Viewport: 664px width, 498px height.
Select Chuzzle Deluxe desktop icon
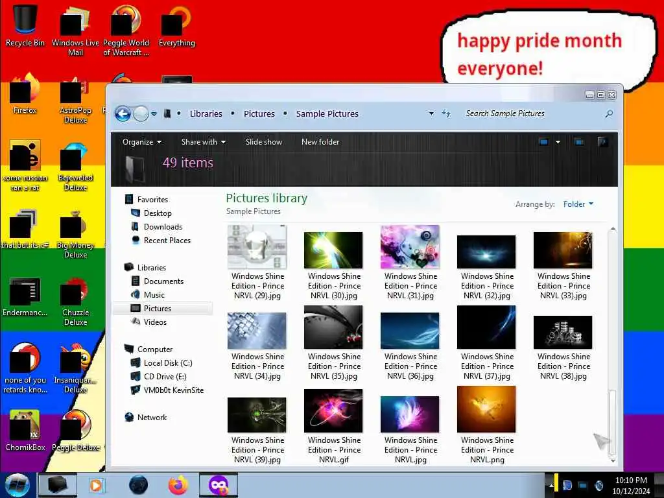click(x=75, y=302)
